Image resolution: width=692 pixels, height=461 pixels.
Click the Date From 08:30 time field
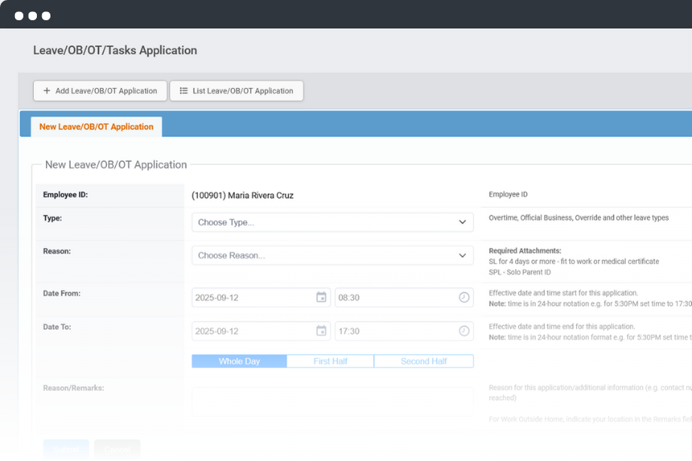tap(395, 298)
